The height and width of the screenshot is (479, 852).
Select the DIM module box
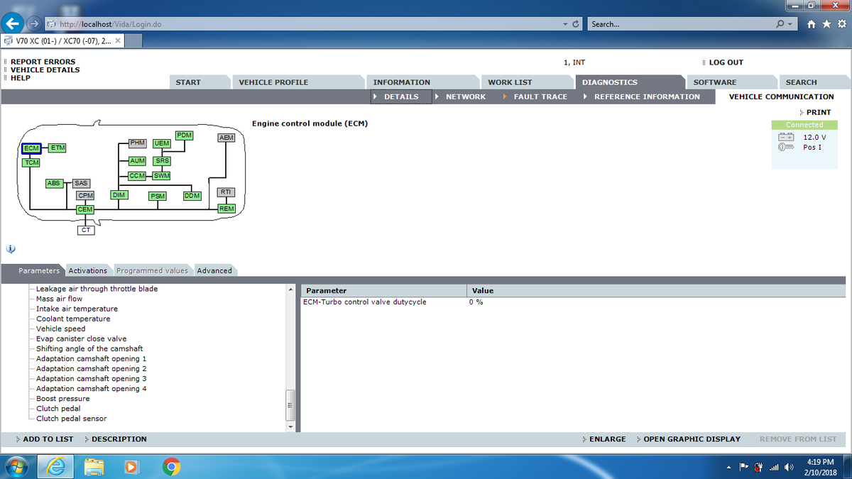(119, 195)
